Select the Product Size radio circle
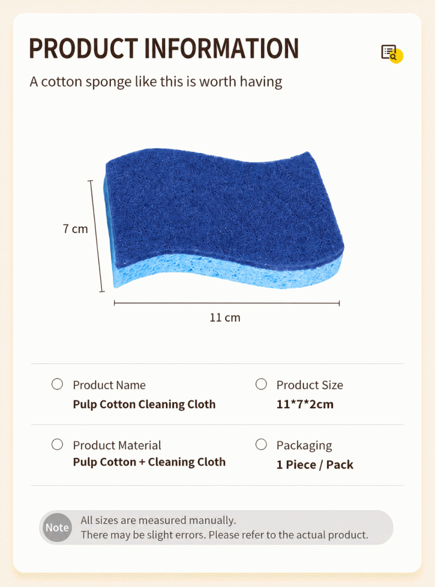 261,384
